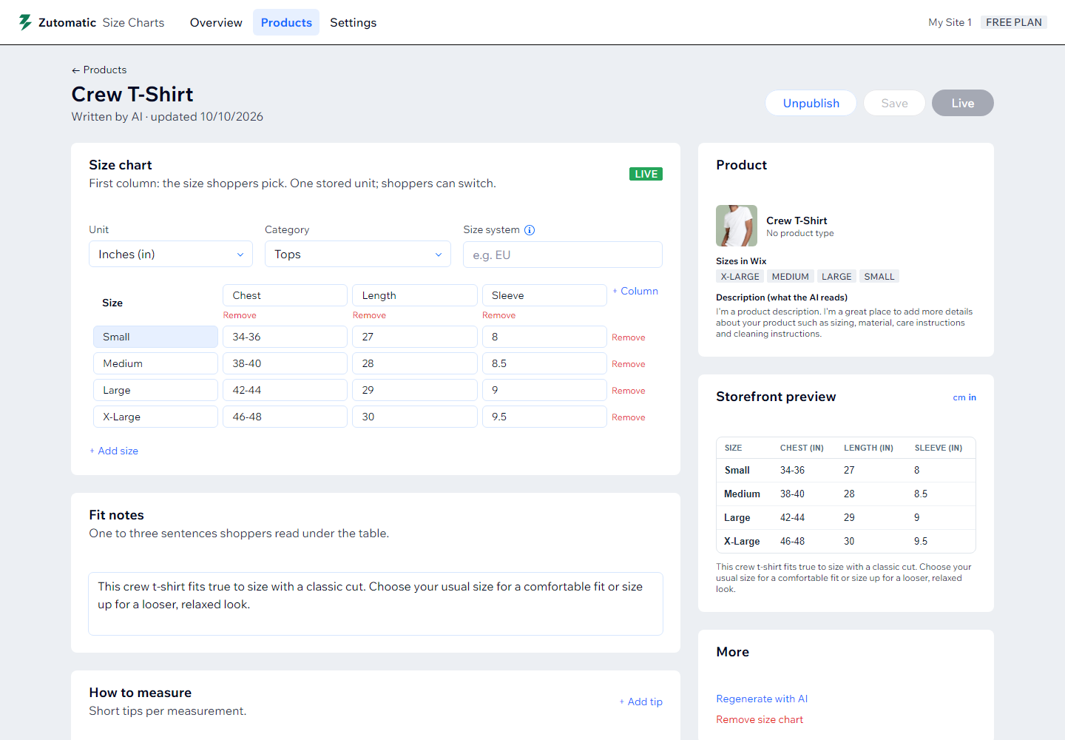
Task: Edit the Large length value 29
Action: 415,390
